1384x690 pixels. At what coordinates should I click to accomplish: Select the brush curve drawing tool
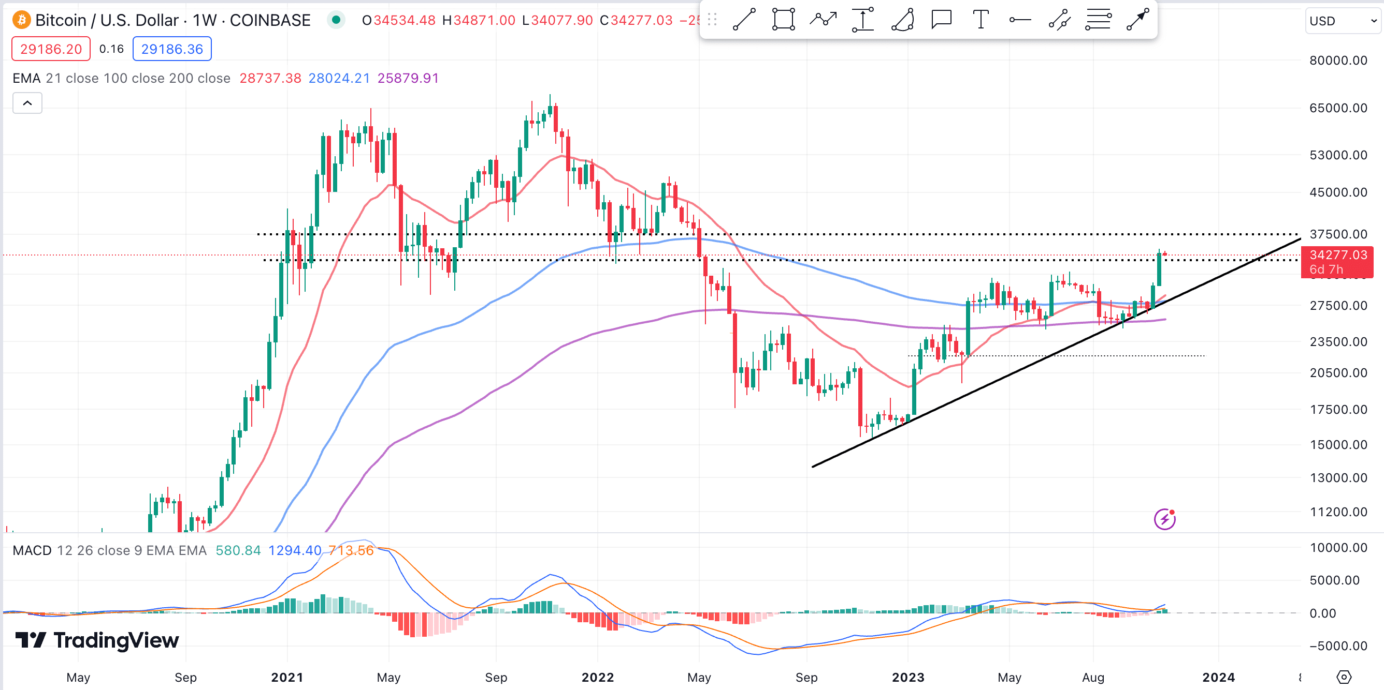(x=903, y=20)
